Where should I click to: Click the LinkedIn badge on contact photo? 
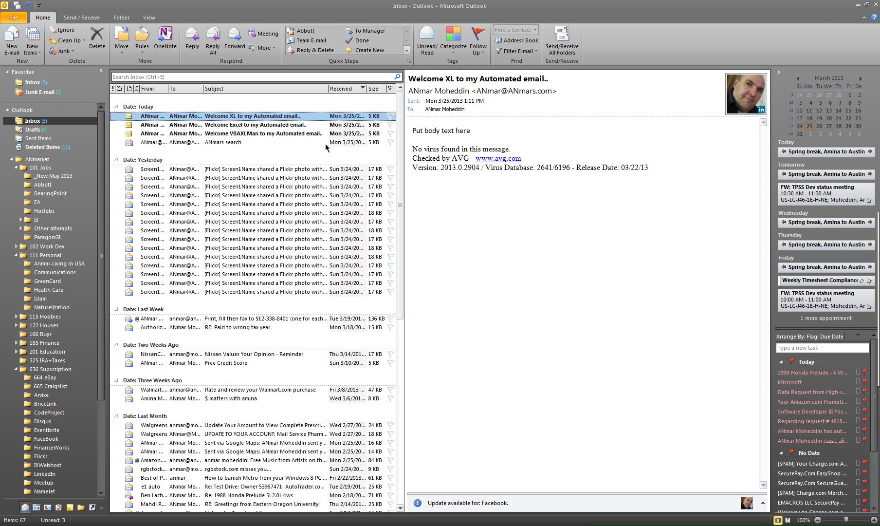tap(761, 110)
